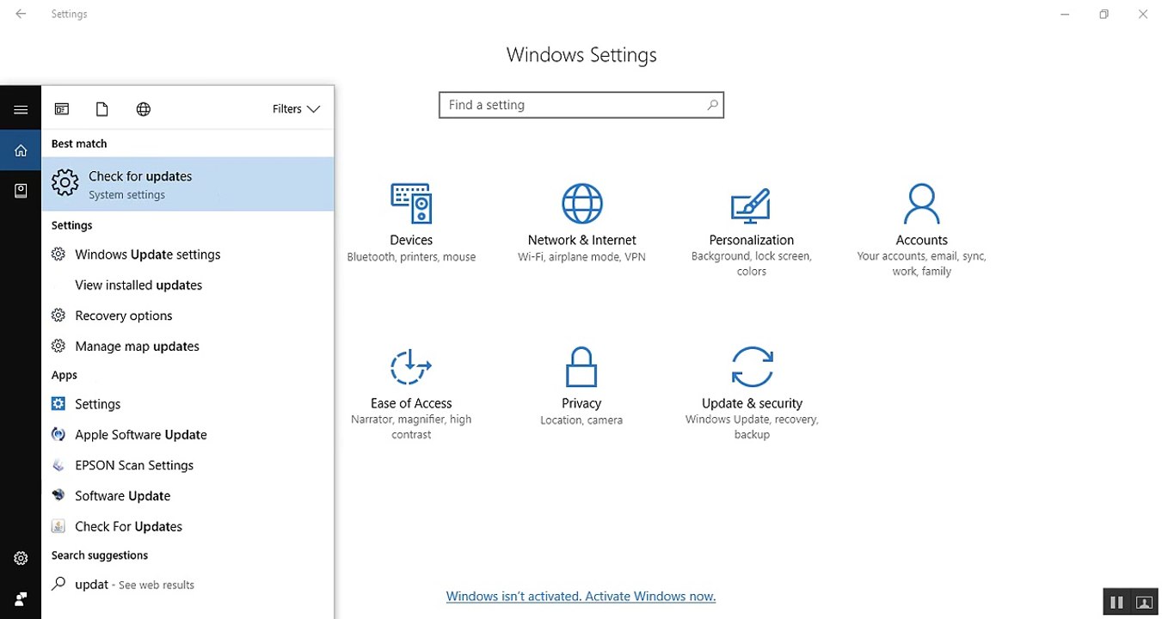1162x619 pixels.
Task: Open Update & security settings
Action: tap(752, 394)
